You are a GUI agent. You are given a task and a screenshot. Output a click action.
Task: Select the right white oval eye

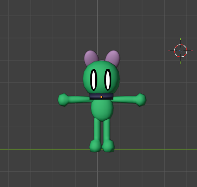(x=108, y=80)
